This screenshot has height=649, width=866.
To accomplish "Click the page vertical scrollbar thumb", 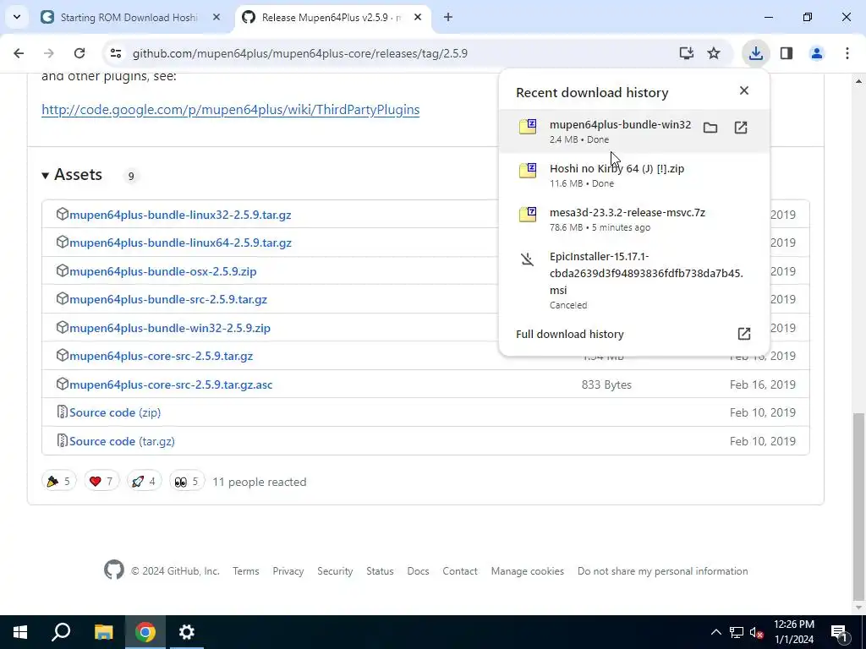I will (858, 505).
